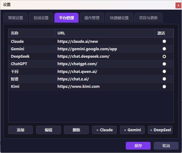Select the 平台管理 tab

[x=66, y=18]
